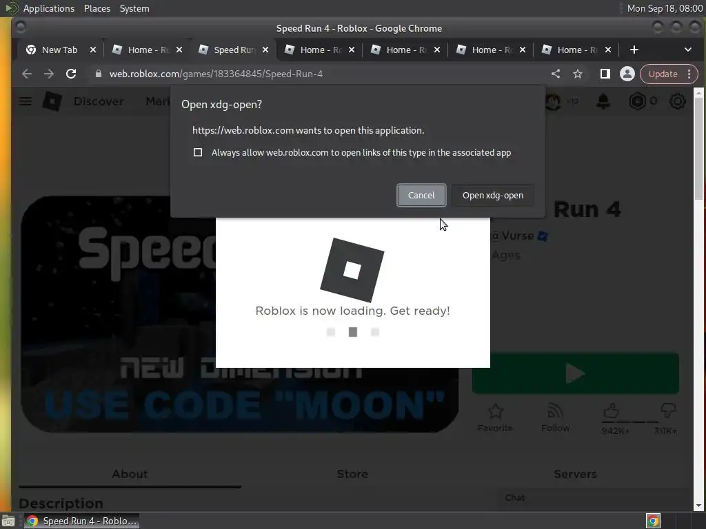Close the last Home - Roblox tab
This screenshot has height=529, width=706.
click(608, 50)
